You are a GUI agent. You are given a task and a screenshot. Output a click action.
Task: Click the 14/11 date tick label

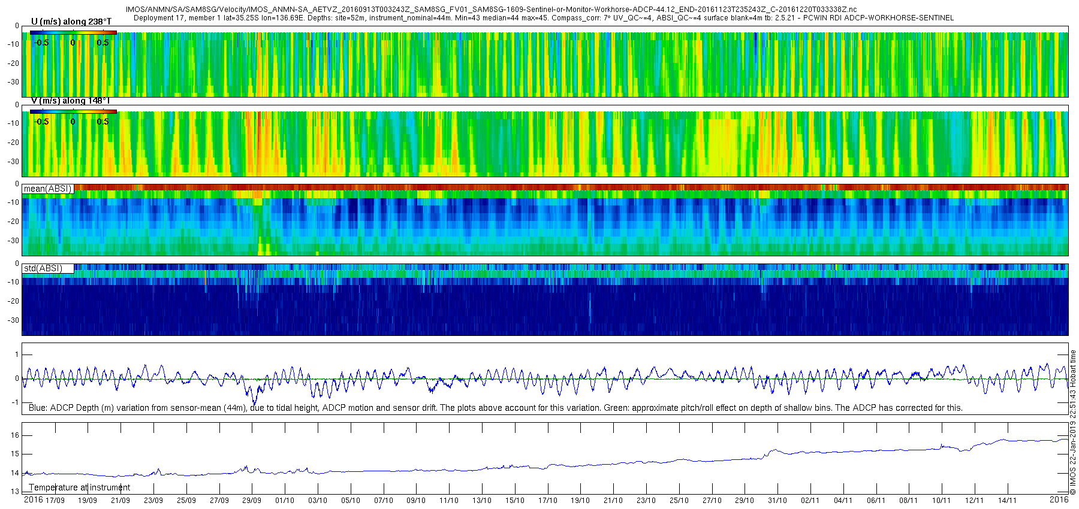[1007, 500]
